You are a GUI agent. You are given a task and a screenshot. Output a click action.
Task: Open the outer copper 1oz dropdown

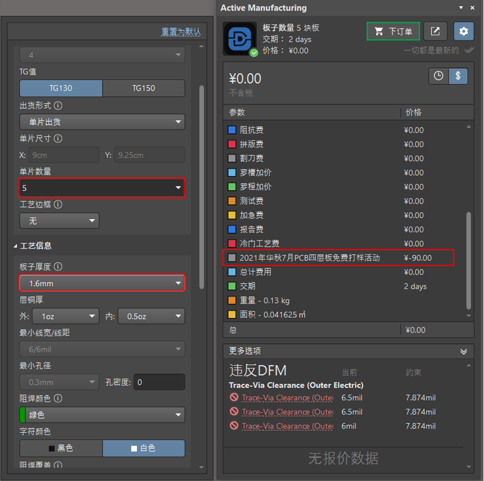(65, 316)
